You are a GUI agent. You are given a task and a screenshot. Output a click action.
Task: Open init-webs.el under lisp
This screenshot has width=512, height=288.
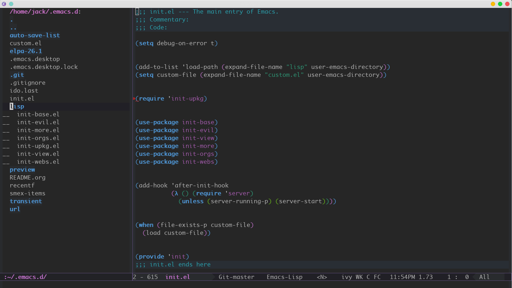click(x=38, y=162)
